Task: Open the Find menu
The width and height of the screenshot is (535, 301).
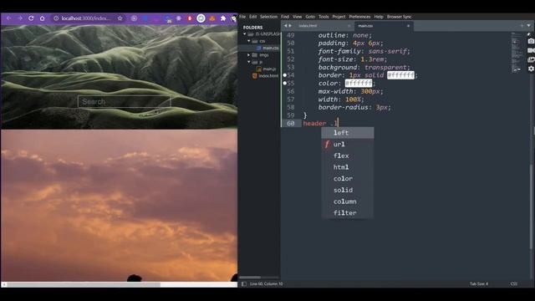Action: click(x=285, y=17)
